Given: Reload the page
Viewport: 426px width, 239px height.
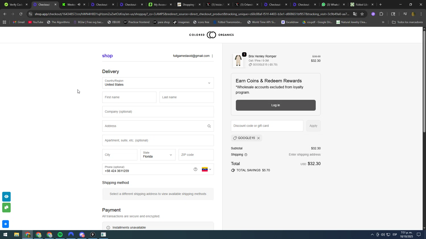Looking at the screenshot, I should click(21, 14).
